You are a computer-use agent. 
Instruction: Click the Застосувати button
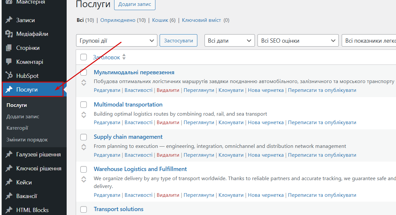pyautogui.click(x=178, y=40)
